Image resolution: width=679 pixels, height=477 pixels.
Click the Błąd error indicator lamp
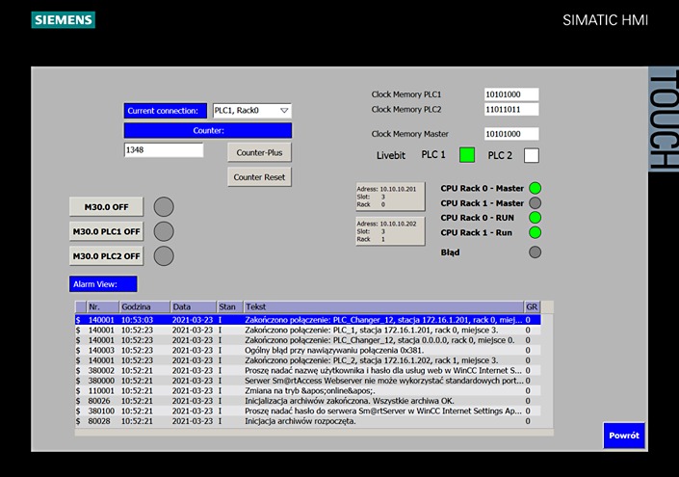click(x=535, y=252)
